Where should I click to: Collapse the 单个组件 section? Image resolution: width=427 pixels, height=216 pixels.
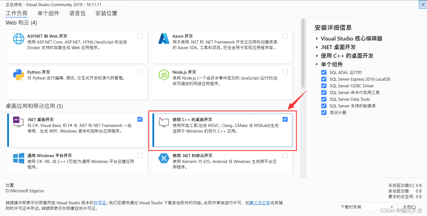[317, 64]
